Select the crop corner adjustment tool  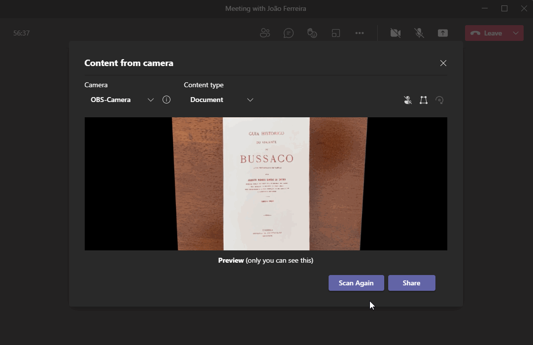(x=424, y=100)
